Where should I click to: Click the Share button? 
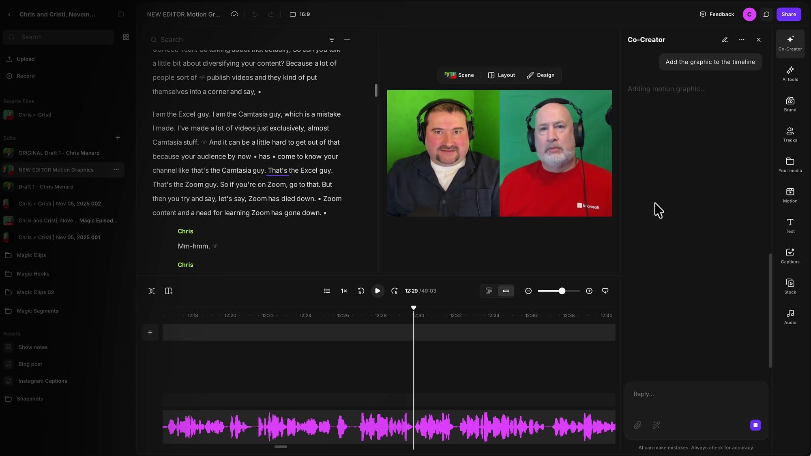click(789, 14)
